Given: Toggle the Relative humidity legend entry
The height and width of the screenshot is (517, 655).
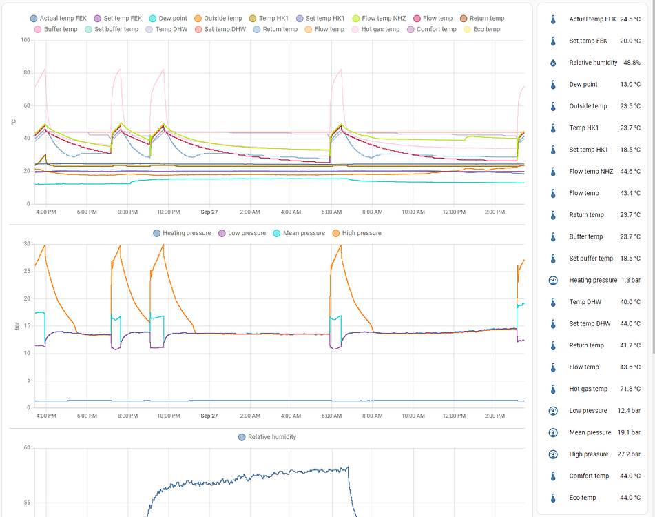Looking at the screenshot, I should tap(267, 437).
